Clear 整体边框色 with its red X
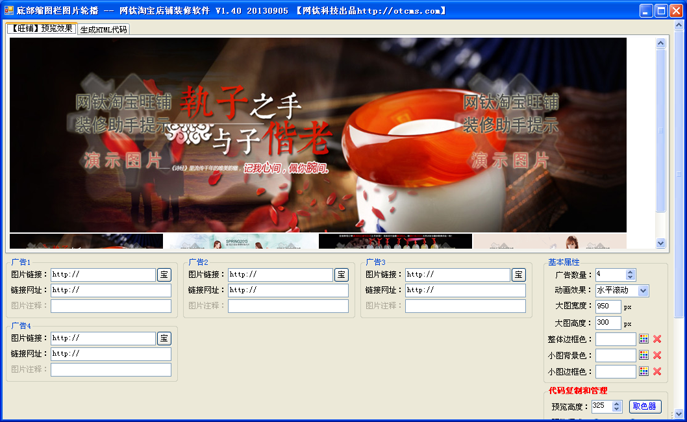687x422 pixels. (x=657, y=339)
